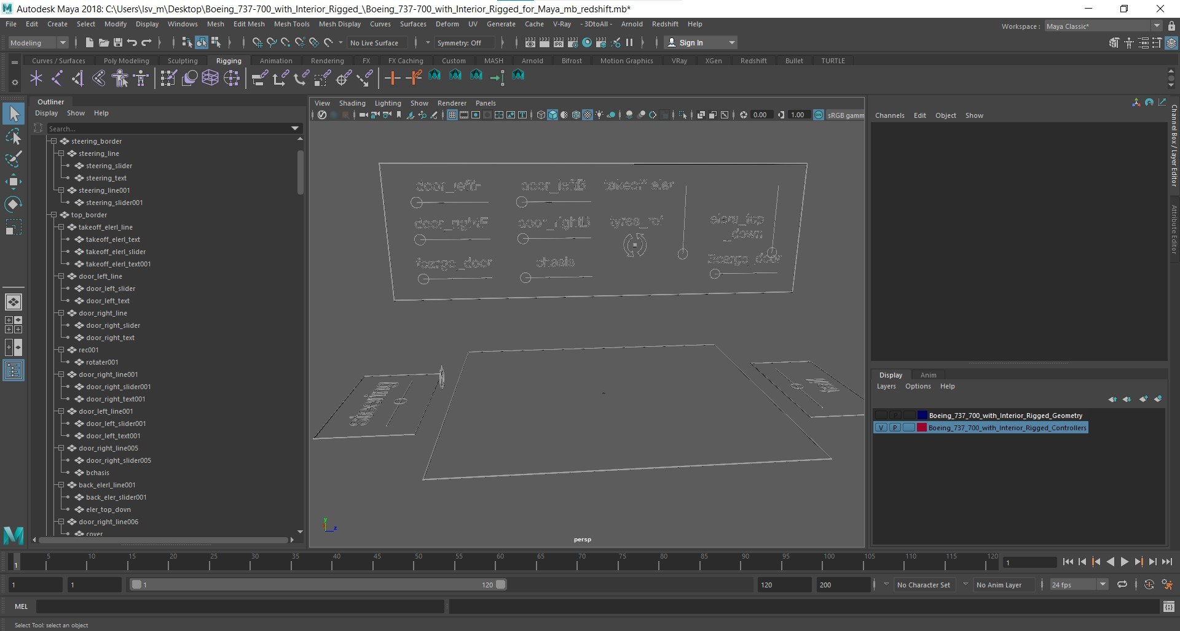The image size is (1180, 631).
Task: Toggle looping playback icon
Action: pyautogui.click(x=1122, y=585)
